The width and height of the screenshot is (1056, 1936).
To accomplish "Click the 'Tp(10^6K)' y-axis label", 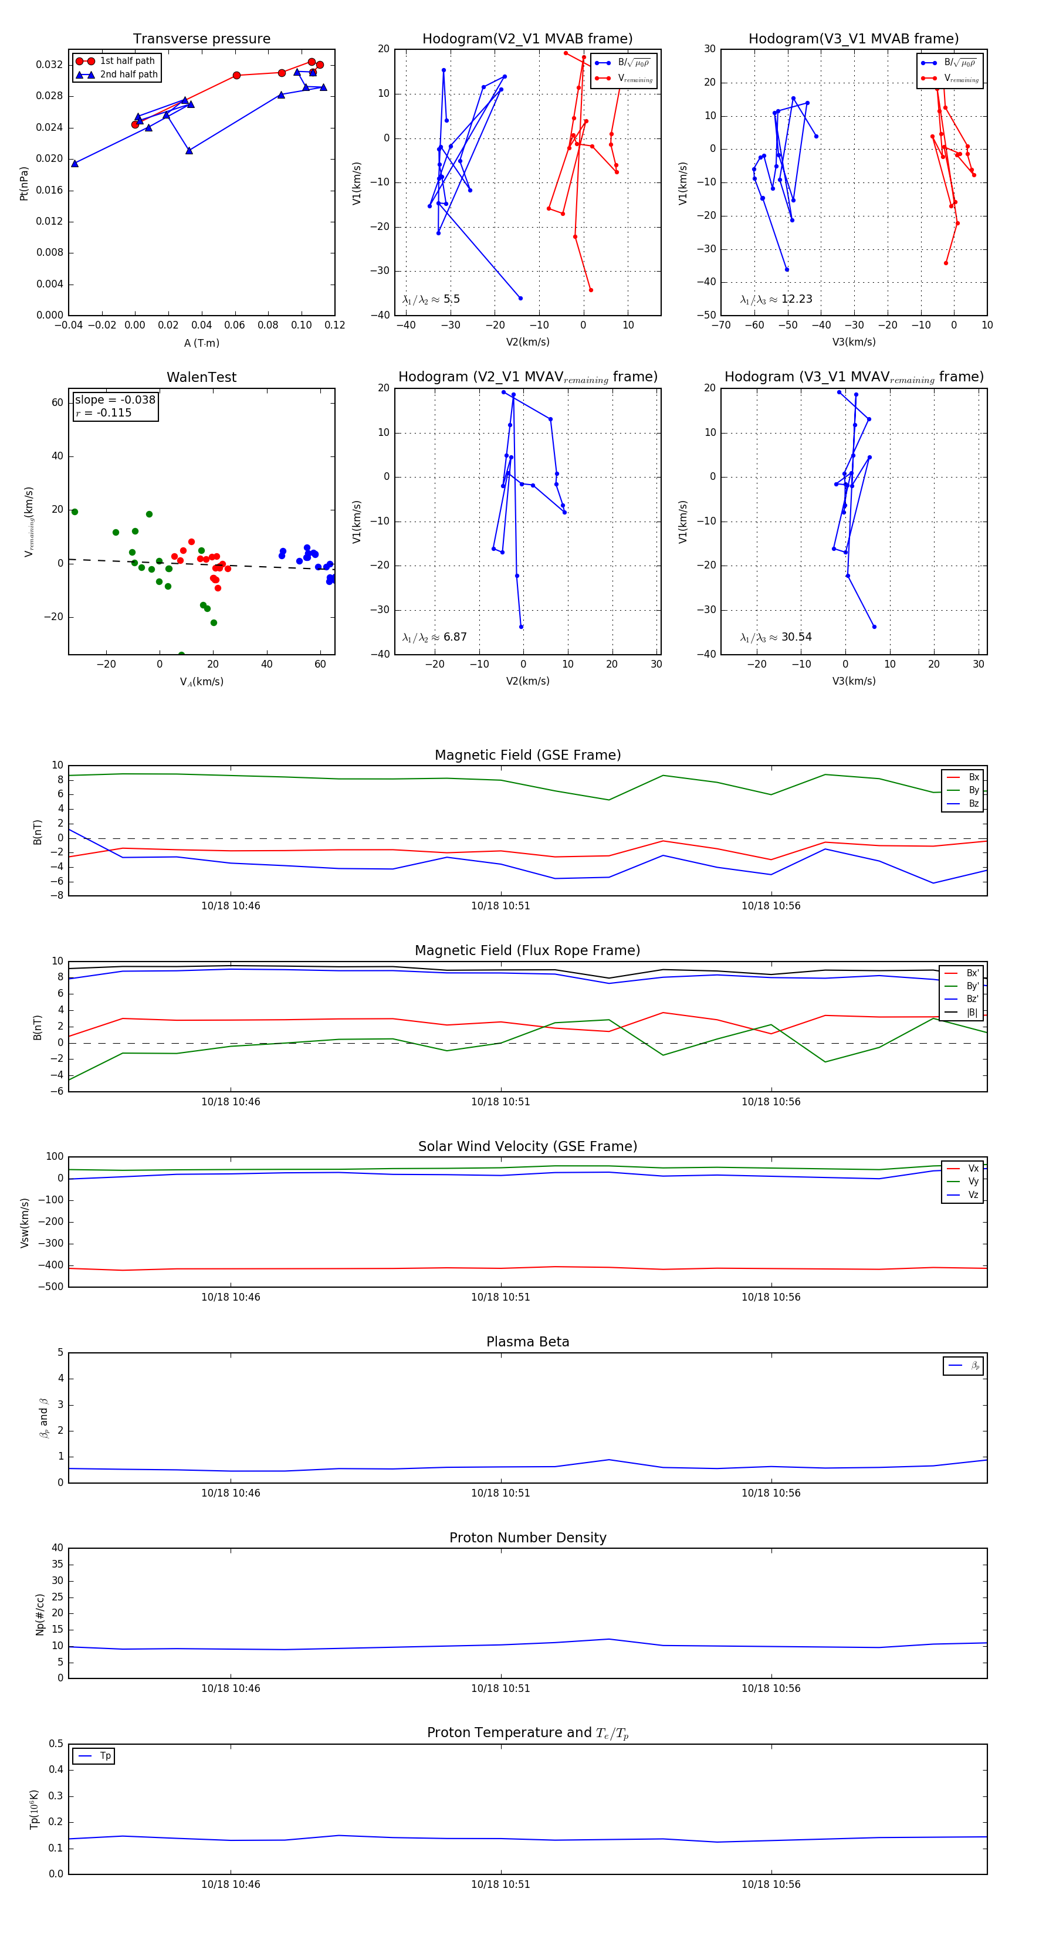I will point(34,1810).
